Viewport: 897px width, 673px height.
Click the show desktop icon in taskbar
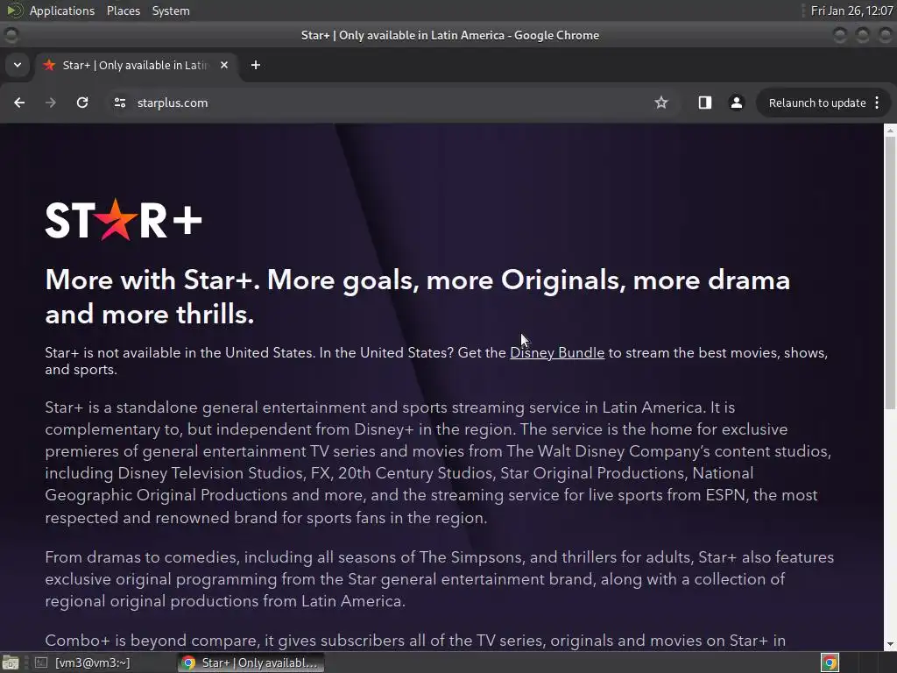(x=11, y=662)
